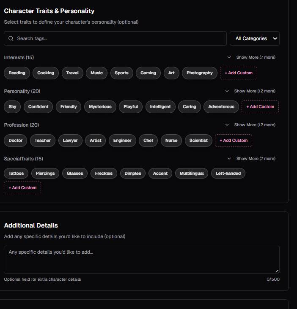Select the Glasses special trait tag
Image resolution: width=297 pixels, height=309 pixels.
(75, 173)
